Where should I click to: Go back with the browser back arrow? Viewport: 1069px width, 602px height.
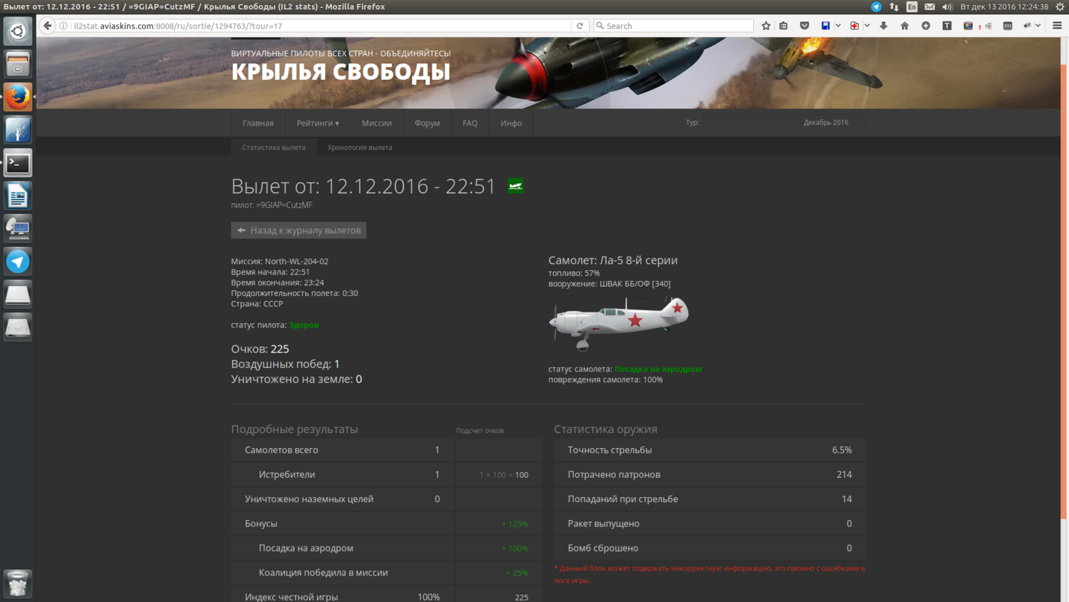point(48,26)
